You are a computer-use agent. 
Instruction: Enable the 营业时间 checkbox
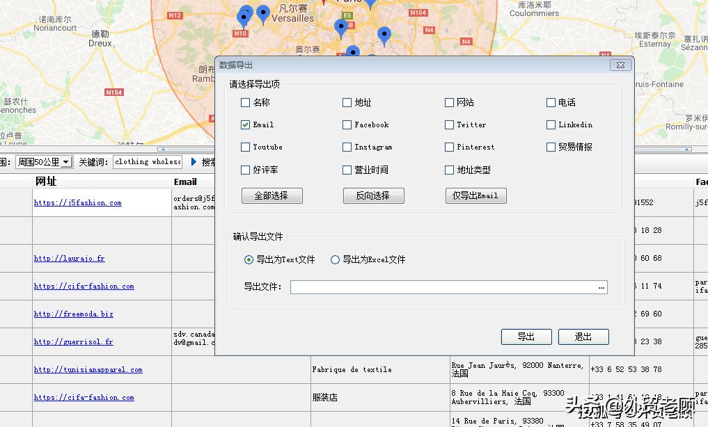click(x=347, y=169)
